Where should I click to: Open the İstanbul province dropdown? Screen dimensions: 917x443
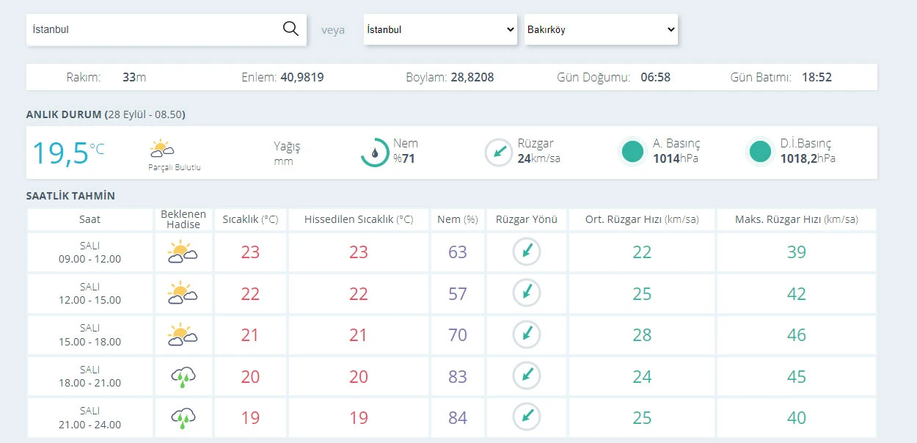coord(440,30)
